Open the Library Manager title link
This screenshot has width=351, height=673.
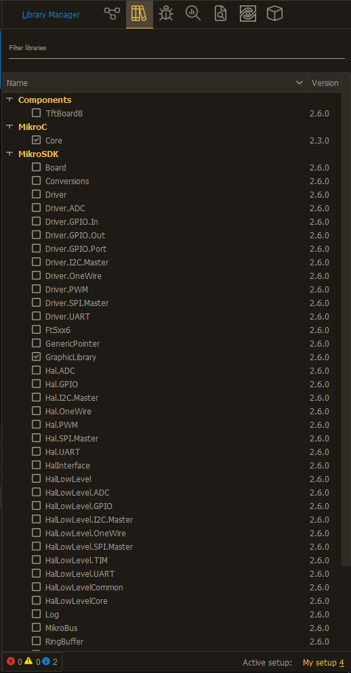pyautogui.click(x=51, y=15)
